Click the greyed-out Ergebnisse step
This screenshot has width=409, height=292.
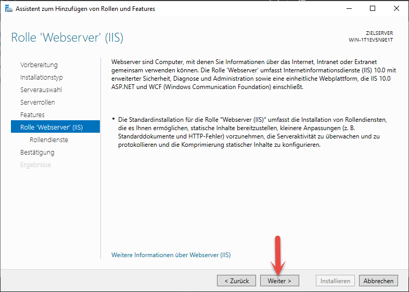(x=35, y=165)
